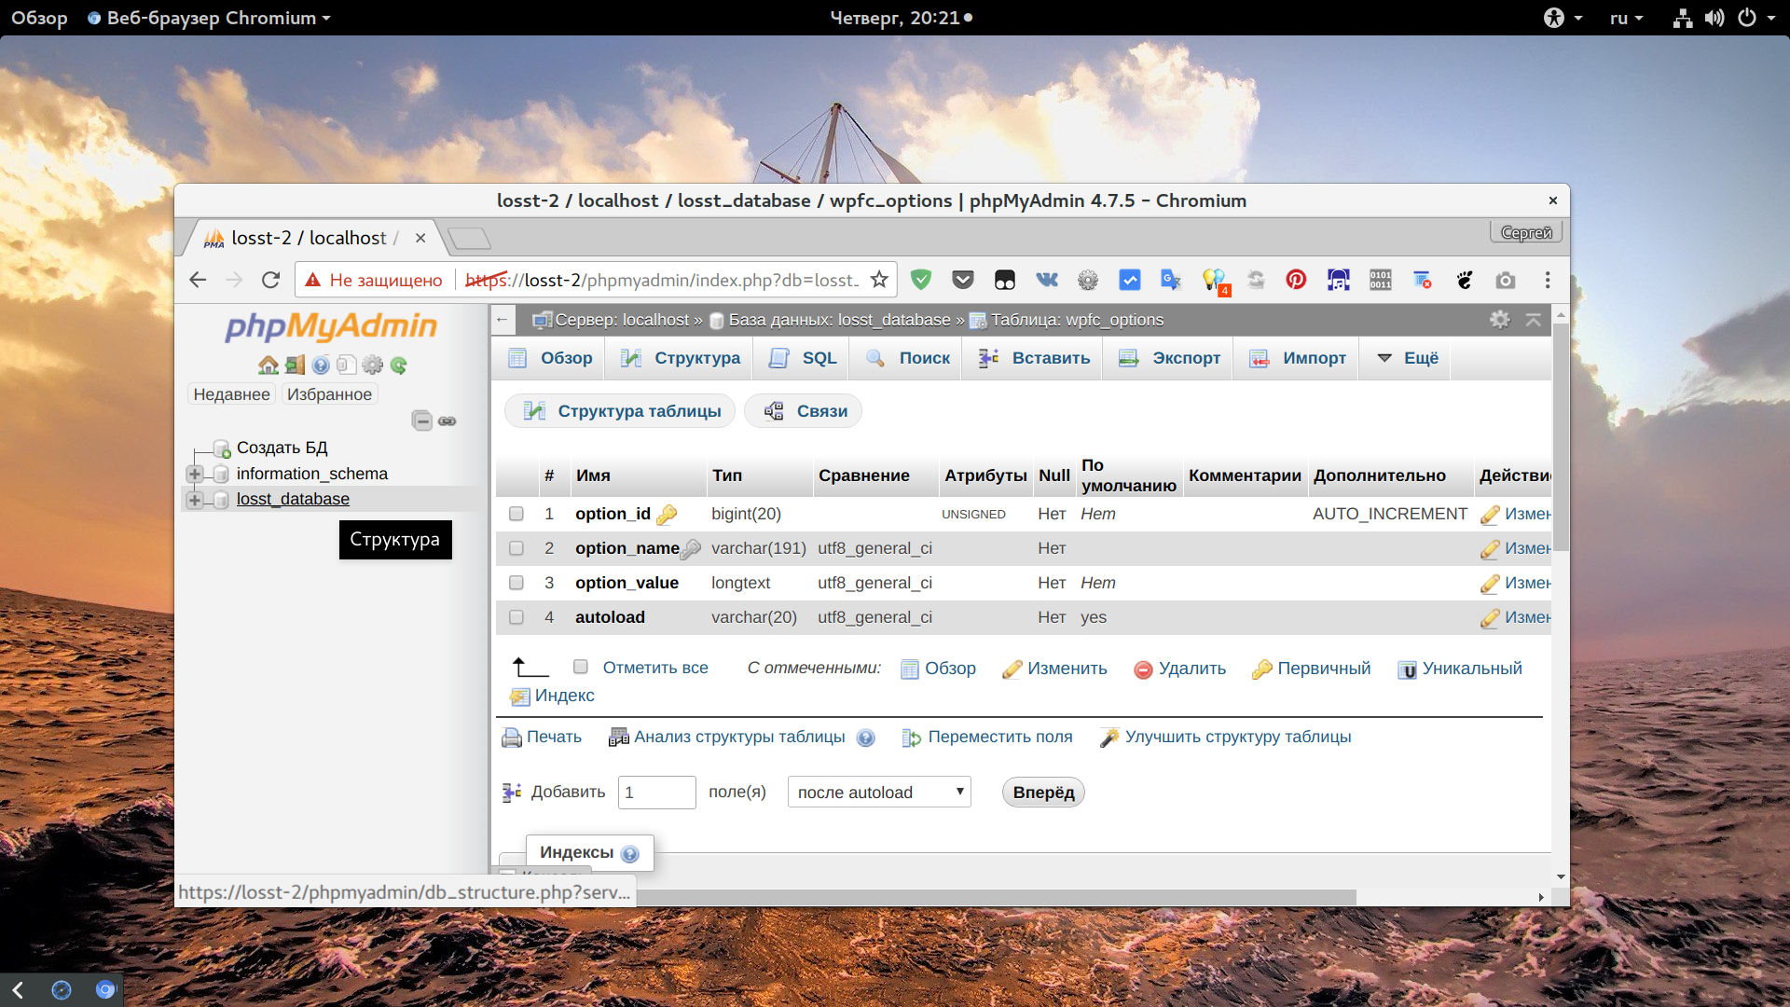Open the 'Ещё' more menu
This screenshot has width=1790, height=1007.
pyautogui.click(x=1407, y=358)
